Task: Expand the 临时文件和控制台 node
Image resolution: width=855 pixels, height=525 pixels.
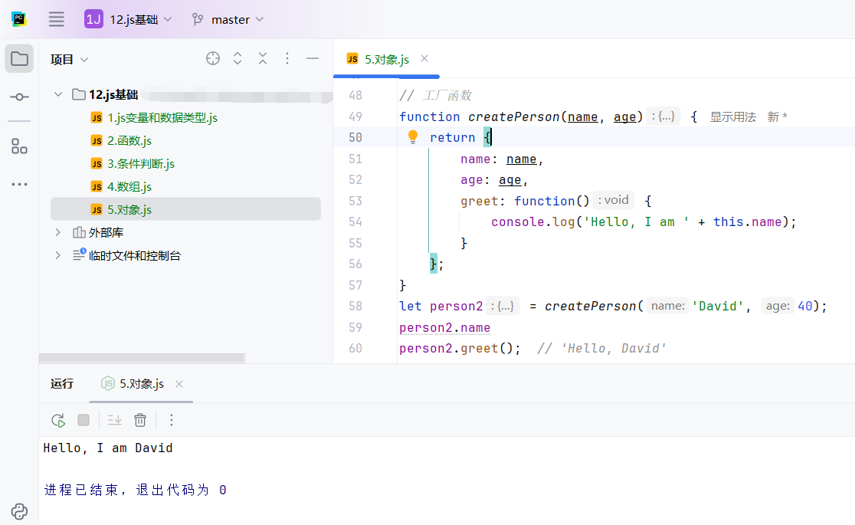Action: (57, 255)
